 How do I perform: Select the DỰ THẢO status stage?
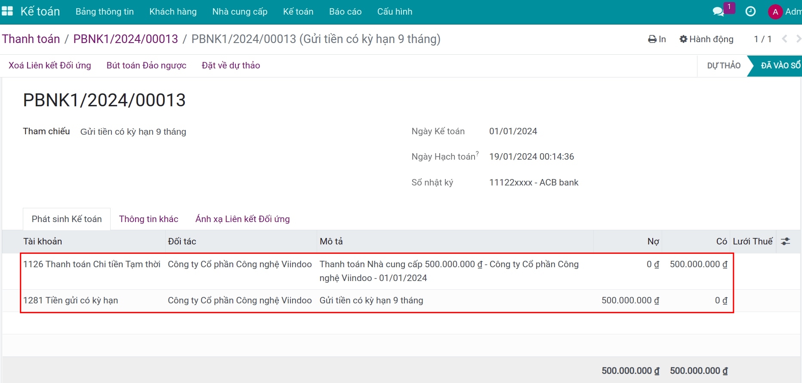(724, 65)
